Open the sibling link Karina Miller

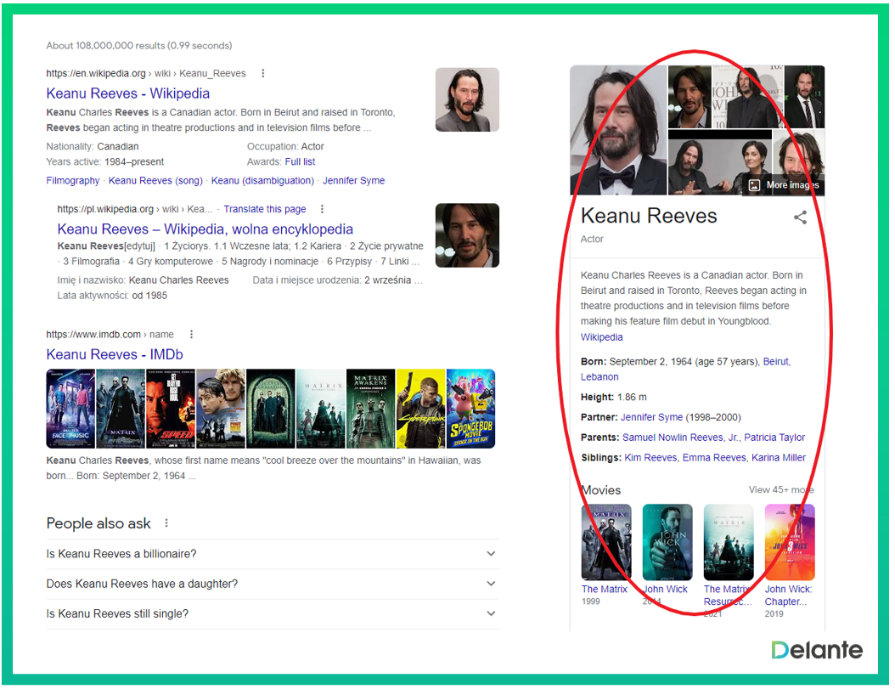(779, 458)
